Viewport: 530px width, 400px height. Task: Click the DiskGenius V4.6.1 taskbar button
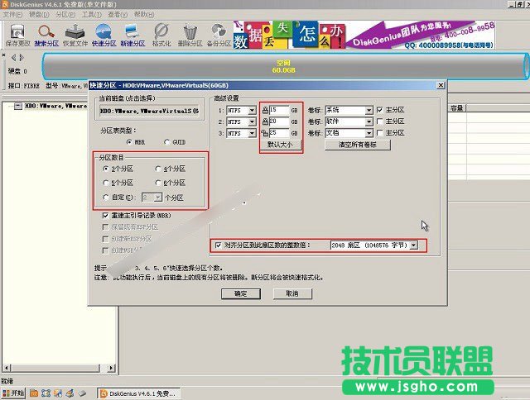pyautogui.click(x=138, y=393)
